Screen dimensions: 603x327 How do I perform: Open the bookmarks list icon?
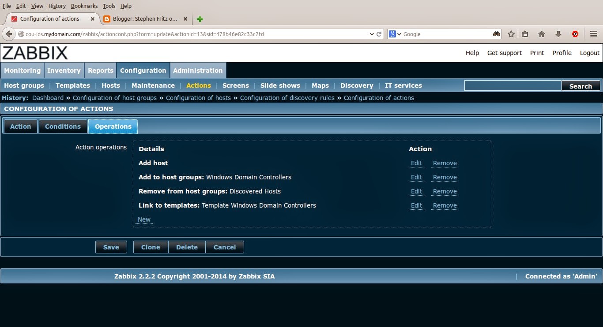coord(525,34)
